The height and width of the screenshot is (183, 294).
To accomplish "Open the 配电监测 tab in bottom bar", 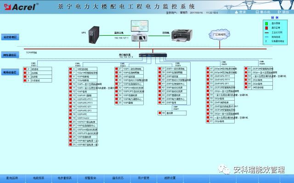I will (x=12, y=178).
